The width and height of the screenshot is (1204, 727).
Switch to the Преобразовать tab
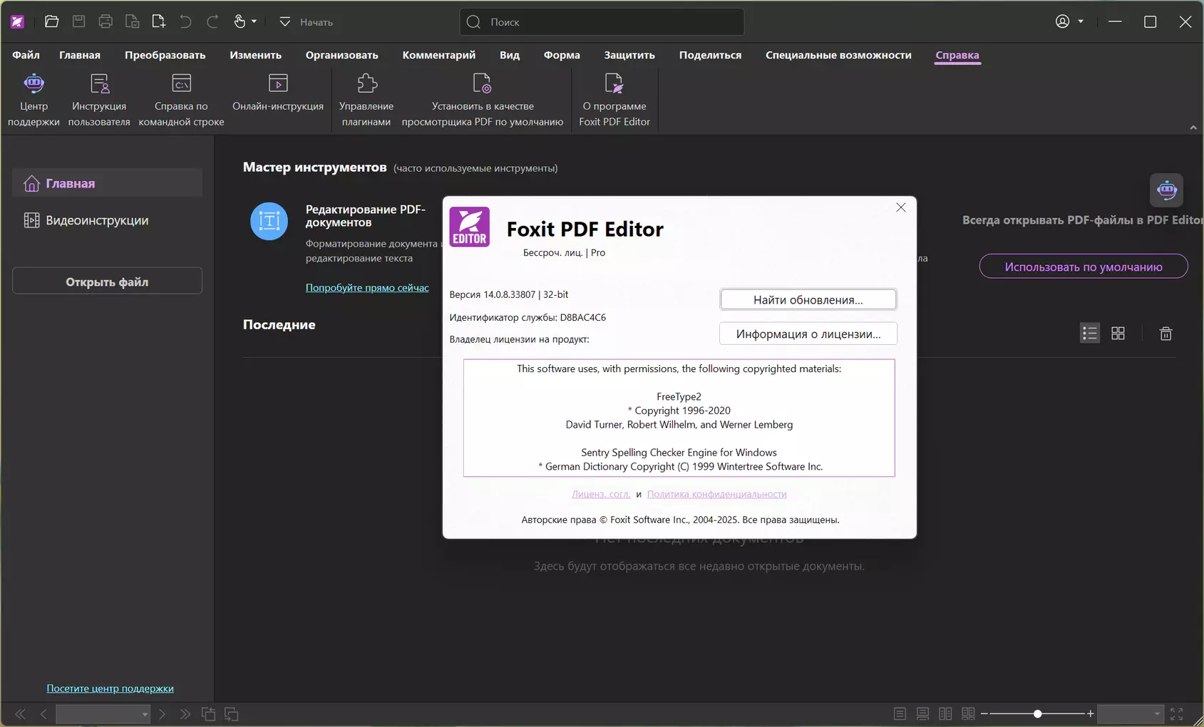165,55
